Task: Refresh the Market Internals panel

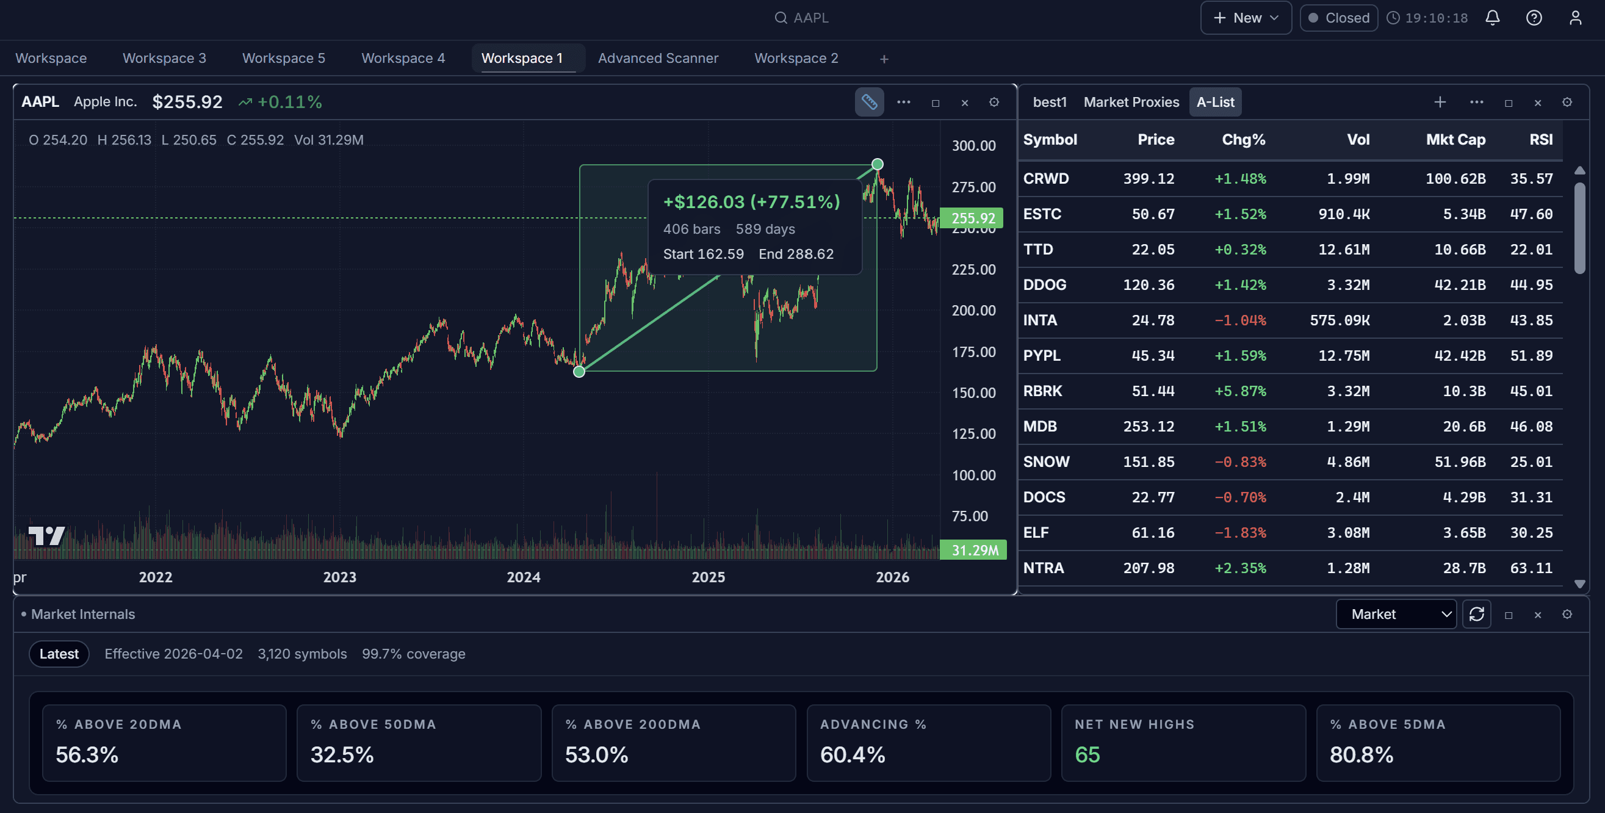Action: click(x=1477, y=614)
